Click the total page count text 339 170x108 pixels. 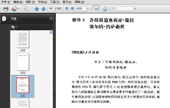[x=59, y=8]
